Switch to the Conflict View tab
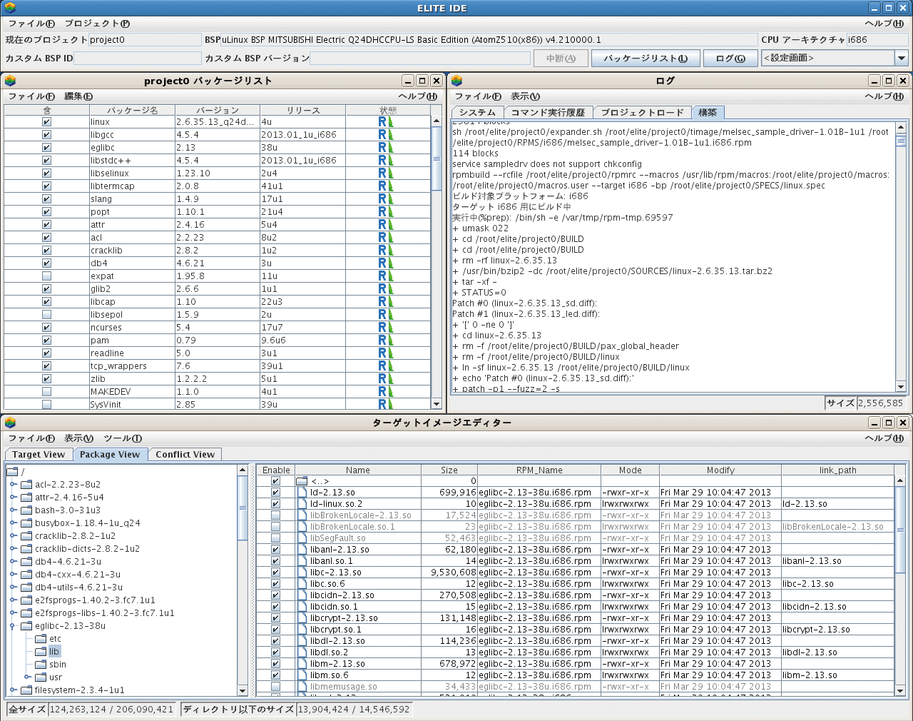Viewport: 913px width, 721px height. pyautogui.click(x=185, y=455)
